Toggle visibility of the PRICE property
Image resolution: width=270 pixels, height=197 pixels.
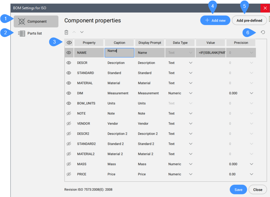[69, 174]
